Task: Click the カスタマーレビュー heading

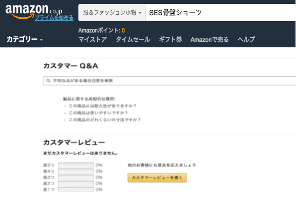Action: click(74, 142)
